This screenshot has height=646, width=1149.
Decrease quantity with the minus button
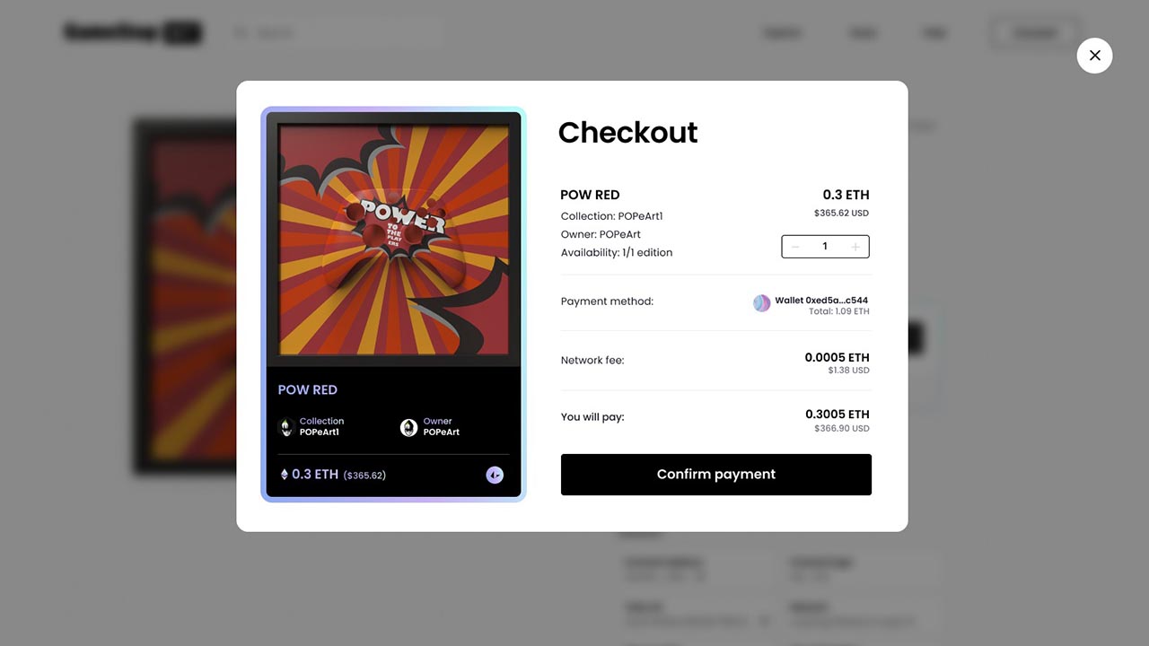795,247
